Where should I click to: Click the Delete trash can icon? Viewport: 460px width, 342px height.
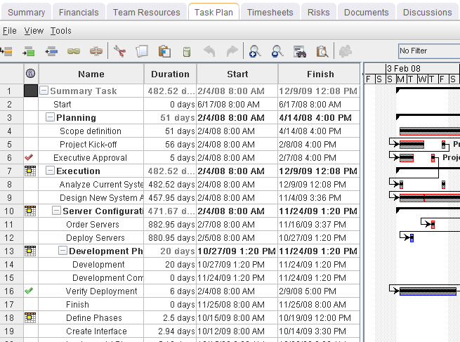pyautogui.click(x=187, y=52)
